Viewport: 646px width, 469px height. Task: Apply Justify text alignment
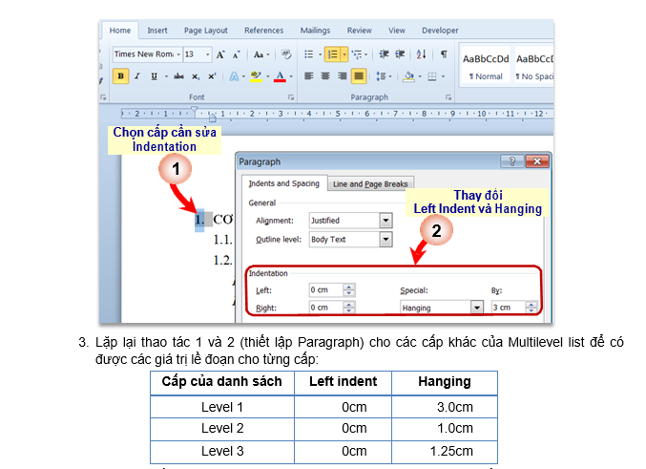359,76
